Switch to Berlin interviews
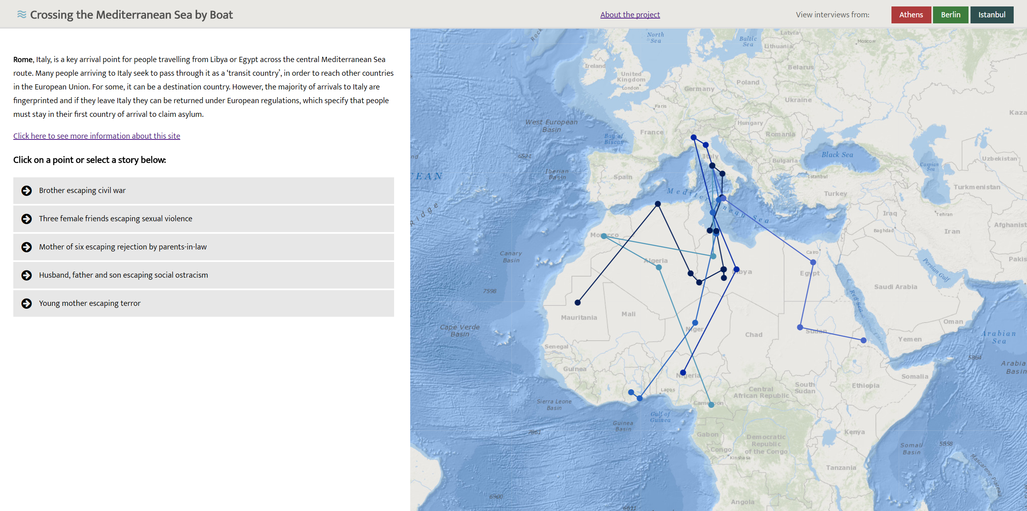The height and width of the screenshot is (511, 1027). pos(950,15)
